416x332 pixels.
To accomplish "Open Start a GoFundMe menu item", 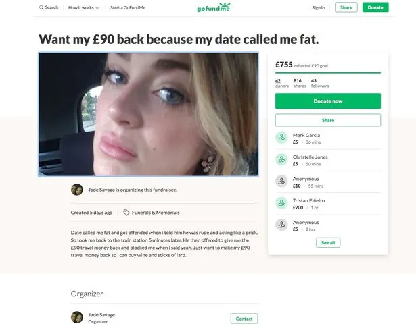I will (x=128, y=7).
